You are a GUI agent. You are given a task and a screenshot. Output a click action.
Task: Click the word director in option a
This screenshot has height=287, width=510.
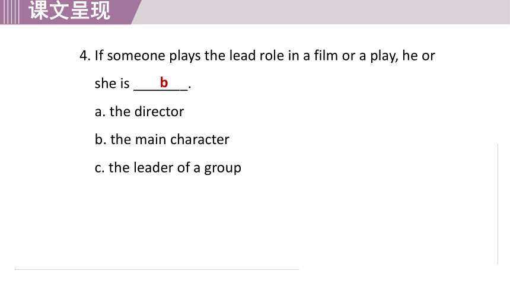(159, 111)
